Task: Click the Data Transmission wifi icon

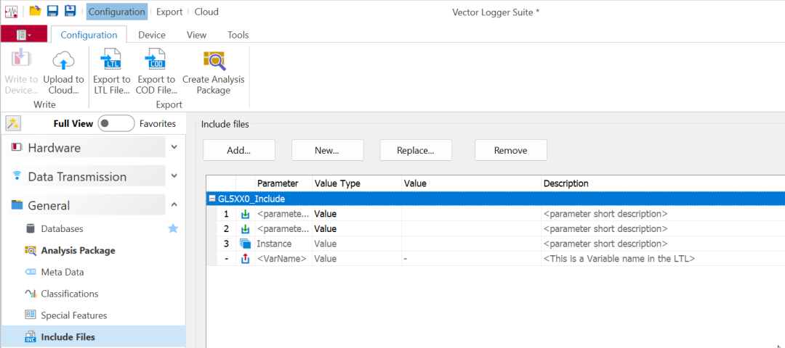Action: pos(17,175)
